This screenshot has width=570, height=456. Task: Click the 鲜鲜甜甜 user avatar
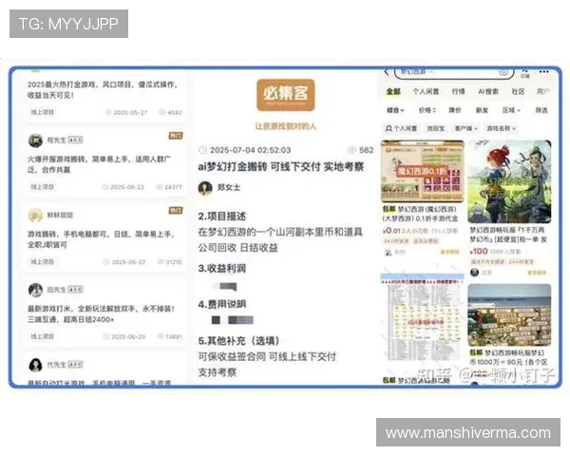click(36, 215)
